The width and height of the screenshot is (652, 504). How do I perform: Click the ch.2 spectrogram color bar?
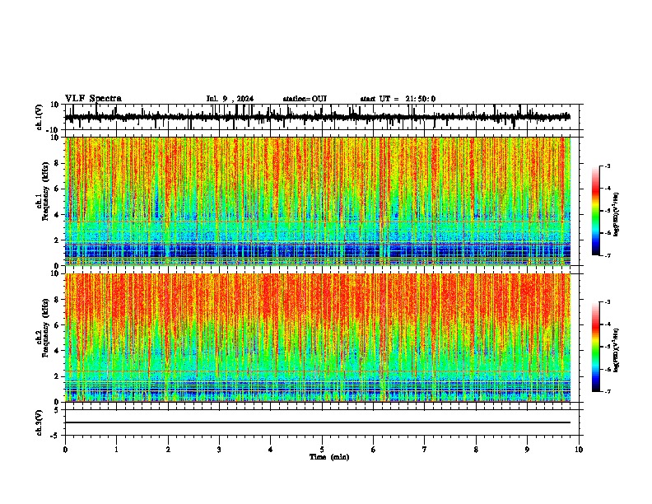click(596, 347)
